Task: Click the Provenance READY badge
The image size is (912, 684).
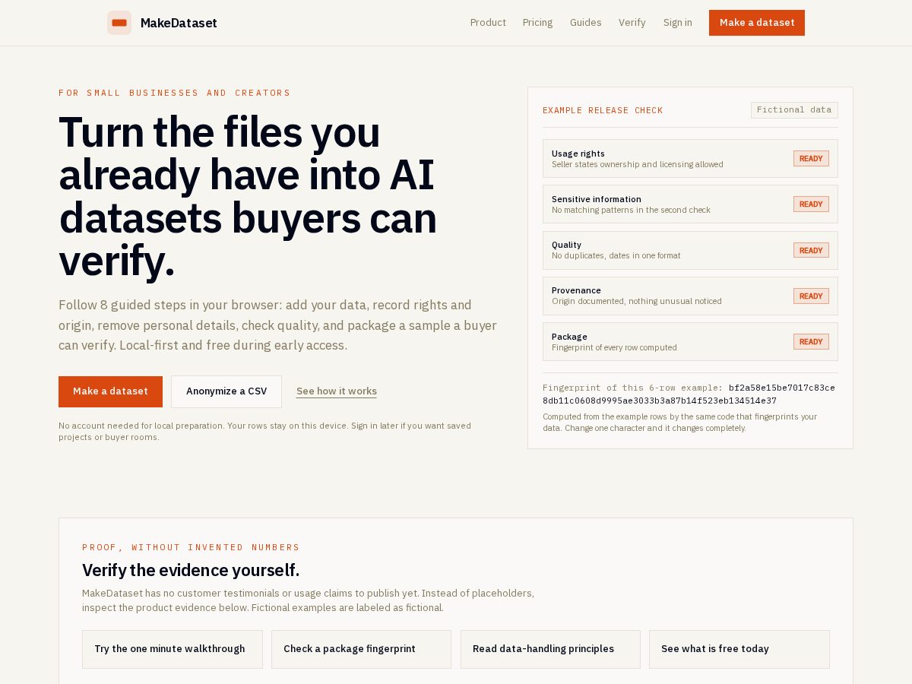Action: click(811, 296)
